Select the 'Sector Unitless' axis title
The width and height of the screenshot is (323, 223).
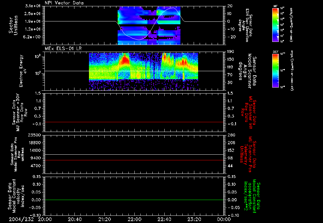click(x=13, y=25)
